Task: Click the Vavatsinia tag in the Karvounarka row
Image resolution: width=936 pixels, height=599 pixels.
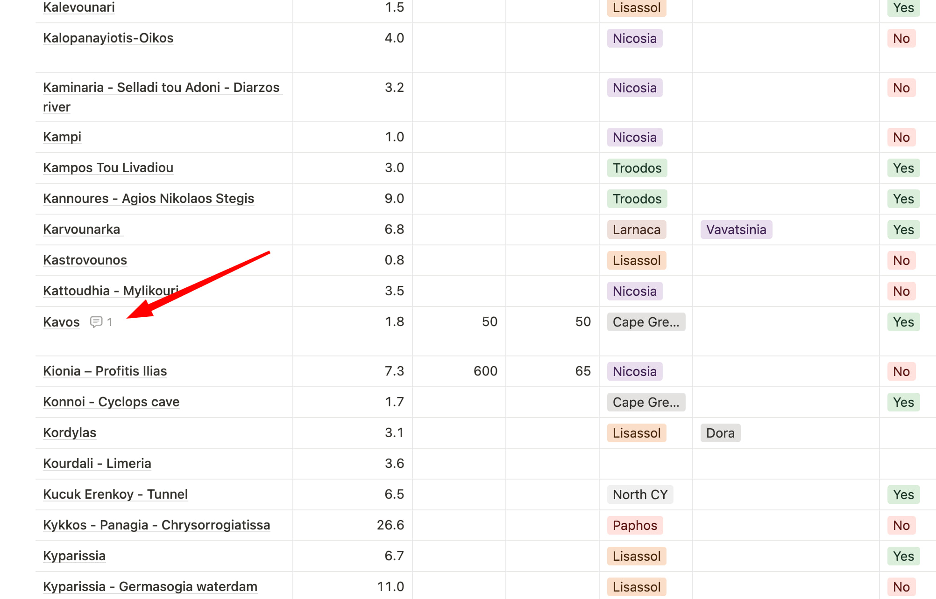Action: point(736,230)
